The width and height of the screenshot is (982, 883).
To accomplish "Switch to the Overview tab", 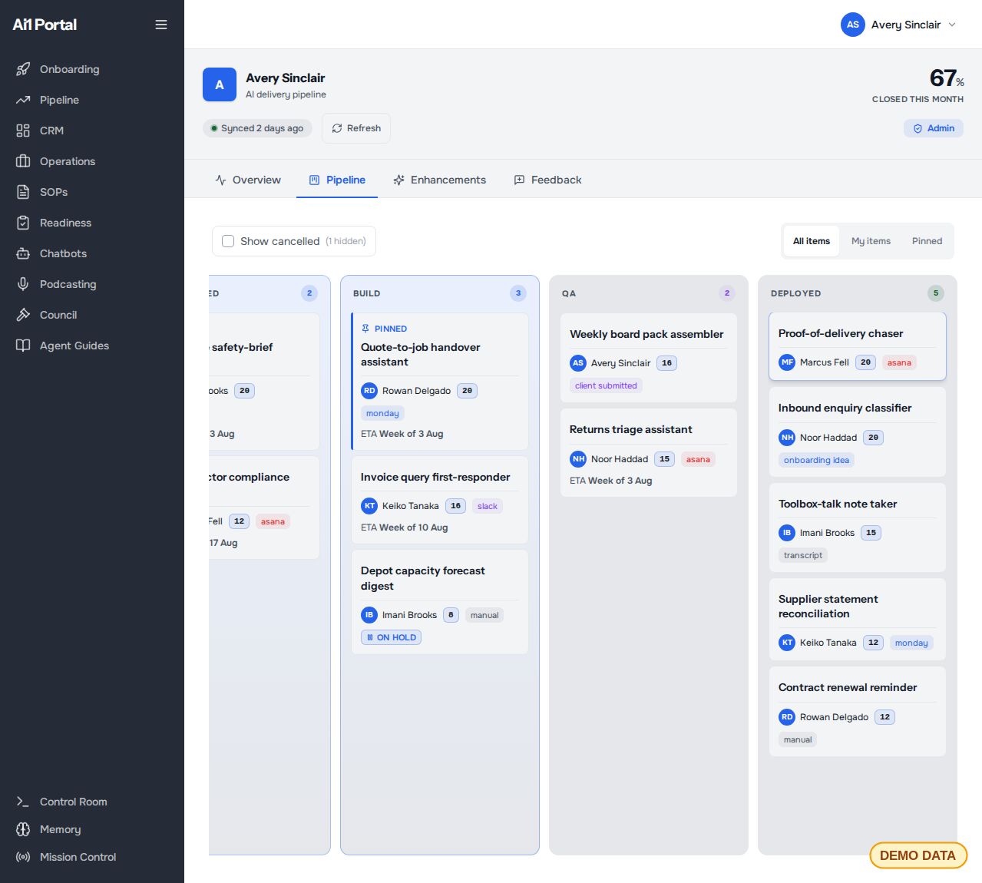I will click(249, 180).
